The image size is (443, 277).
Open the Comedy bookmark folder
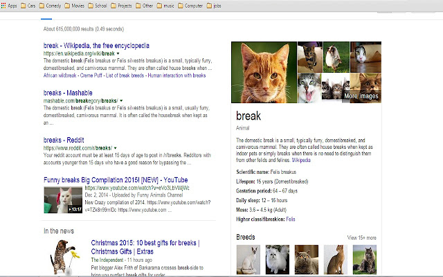[x=50, y=6]
